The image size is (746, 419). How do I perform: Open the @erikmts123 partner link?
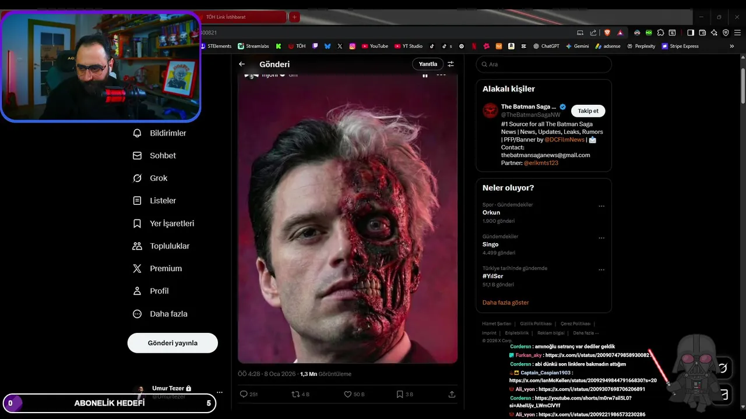pos(541,163)
